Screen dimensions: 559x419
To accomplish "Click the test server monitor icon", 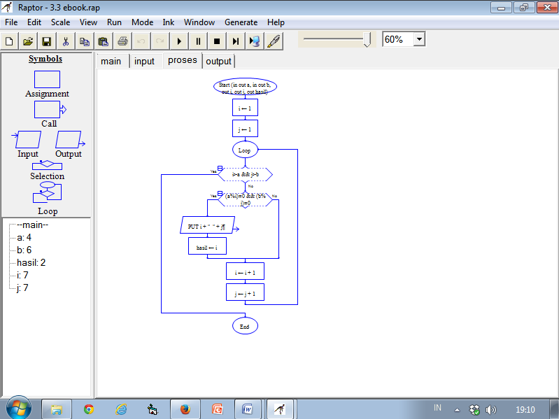I will coord(255,41).
